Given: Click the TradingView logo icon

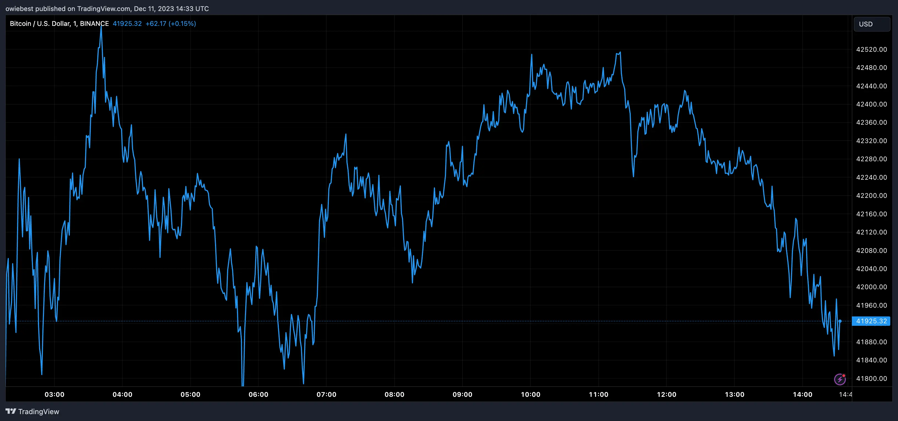Looking at the screenshot, I should [11, 412].
